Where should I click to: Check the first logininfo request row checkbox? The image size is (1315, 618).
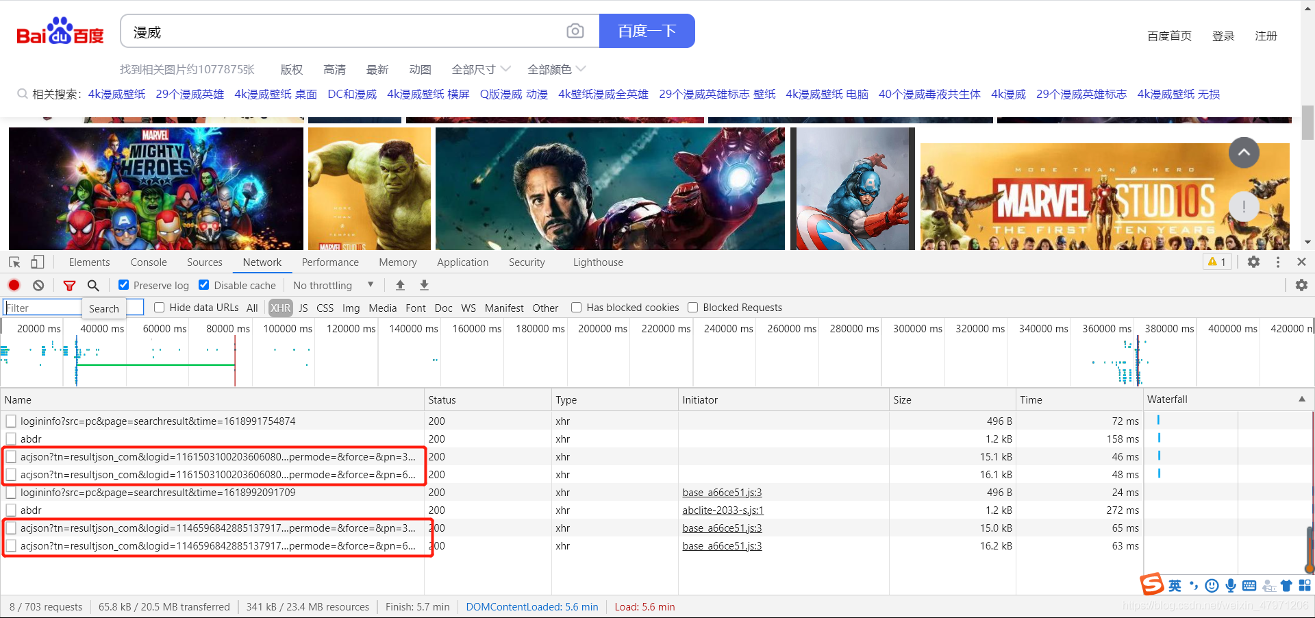pos(11,421)
